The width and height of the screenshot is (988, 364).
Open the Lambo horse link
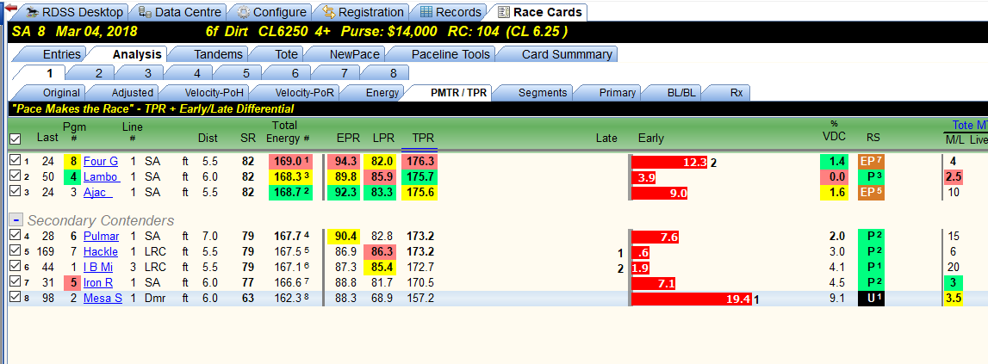pyautogui.click(x=103, y=177)
